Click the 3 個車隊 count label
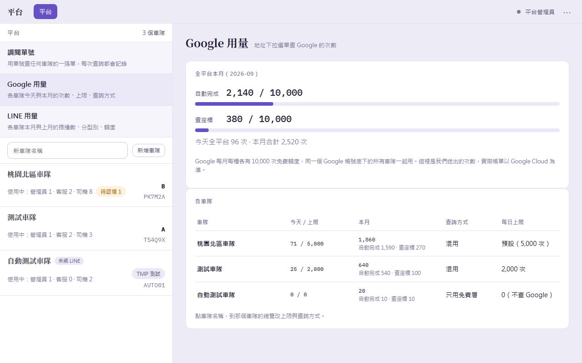This screenshot has width=582, height=363. 154,33
